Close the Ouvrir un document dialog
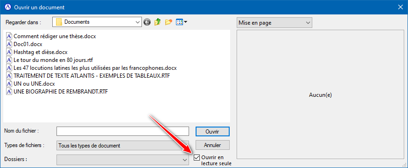Screen dimensions: 408x168 401,7
